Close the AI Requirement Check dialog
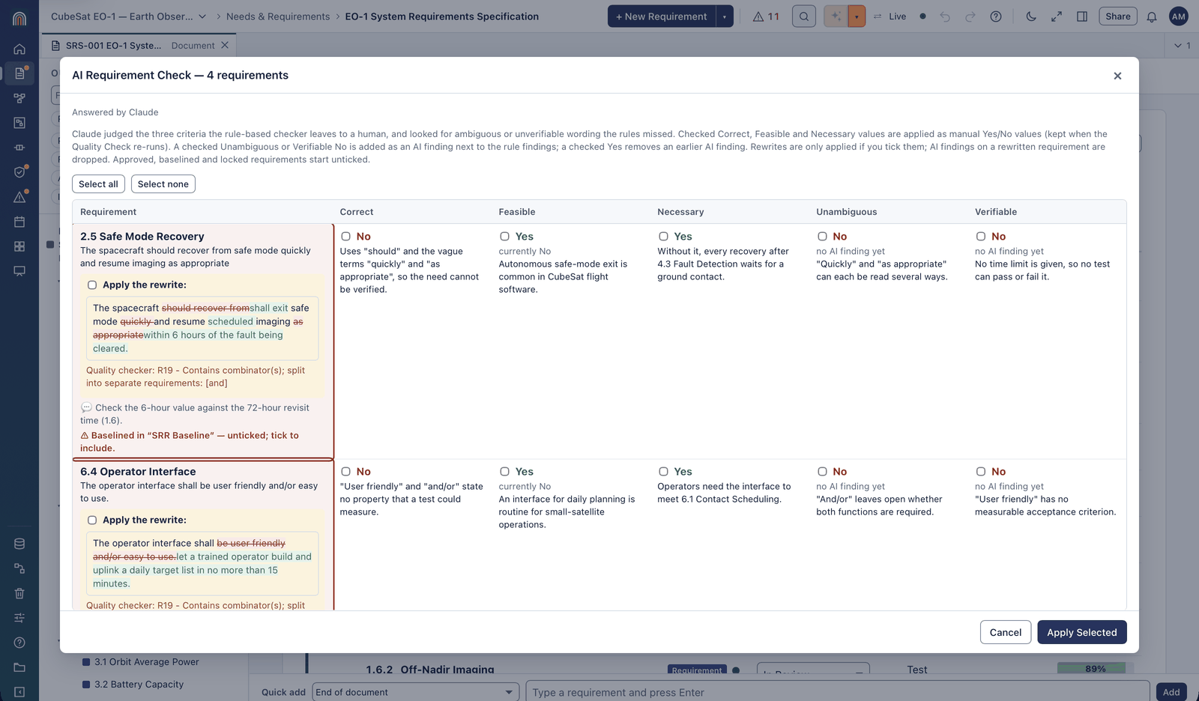 point(1117,76)
